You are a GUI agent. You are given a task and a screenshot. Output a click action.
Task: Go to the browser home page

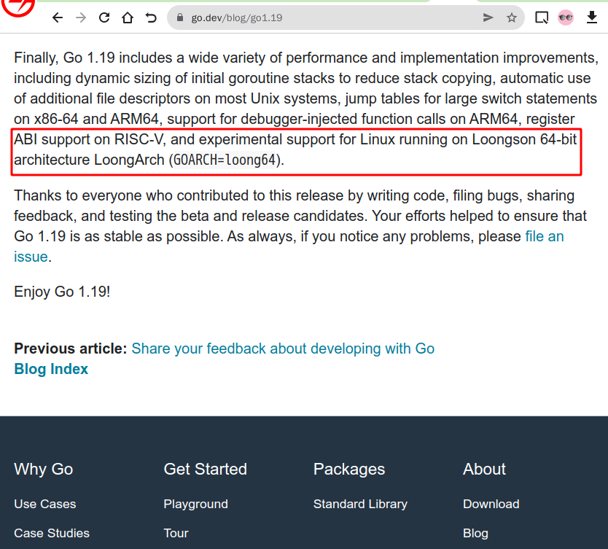[x=128, y=17]
